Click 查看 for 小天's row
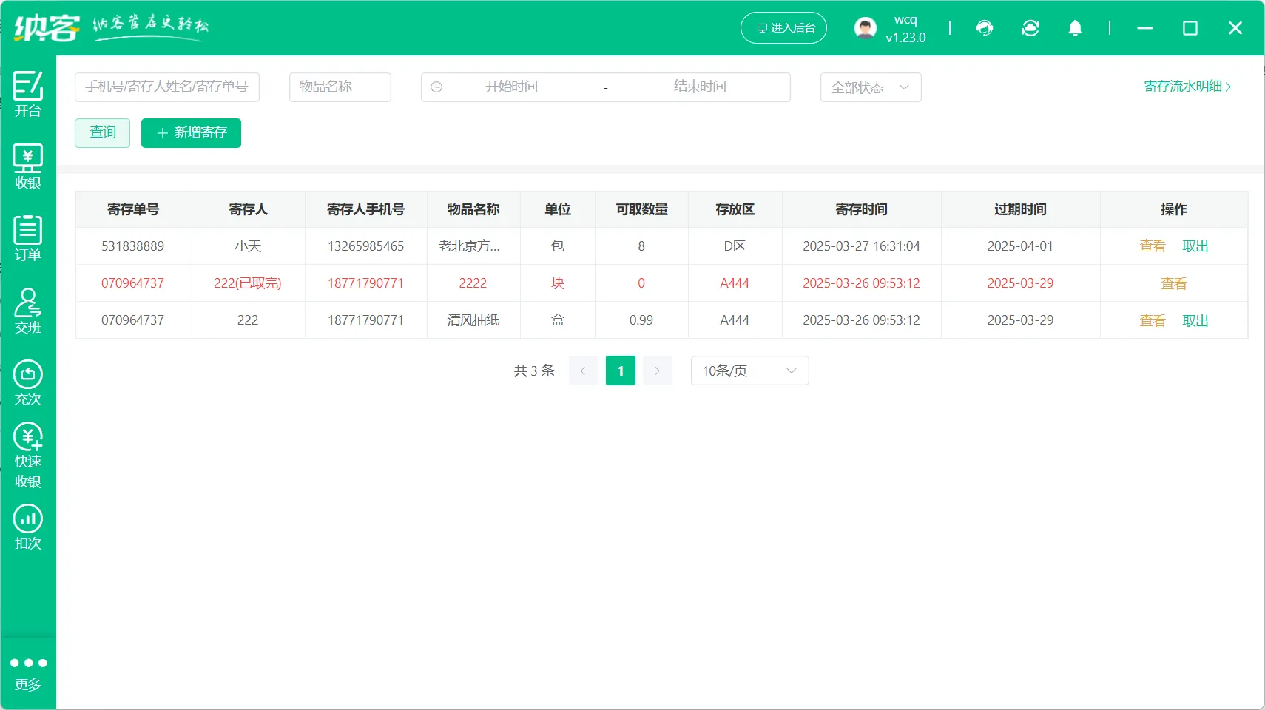This screenshot has width=1265, height=710. pos(1153,246)
